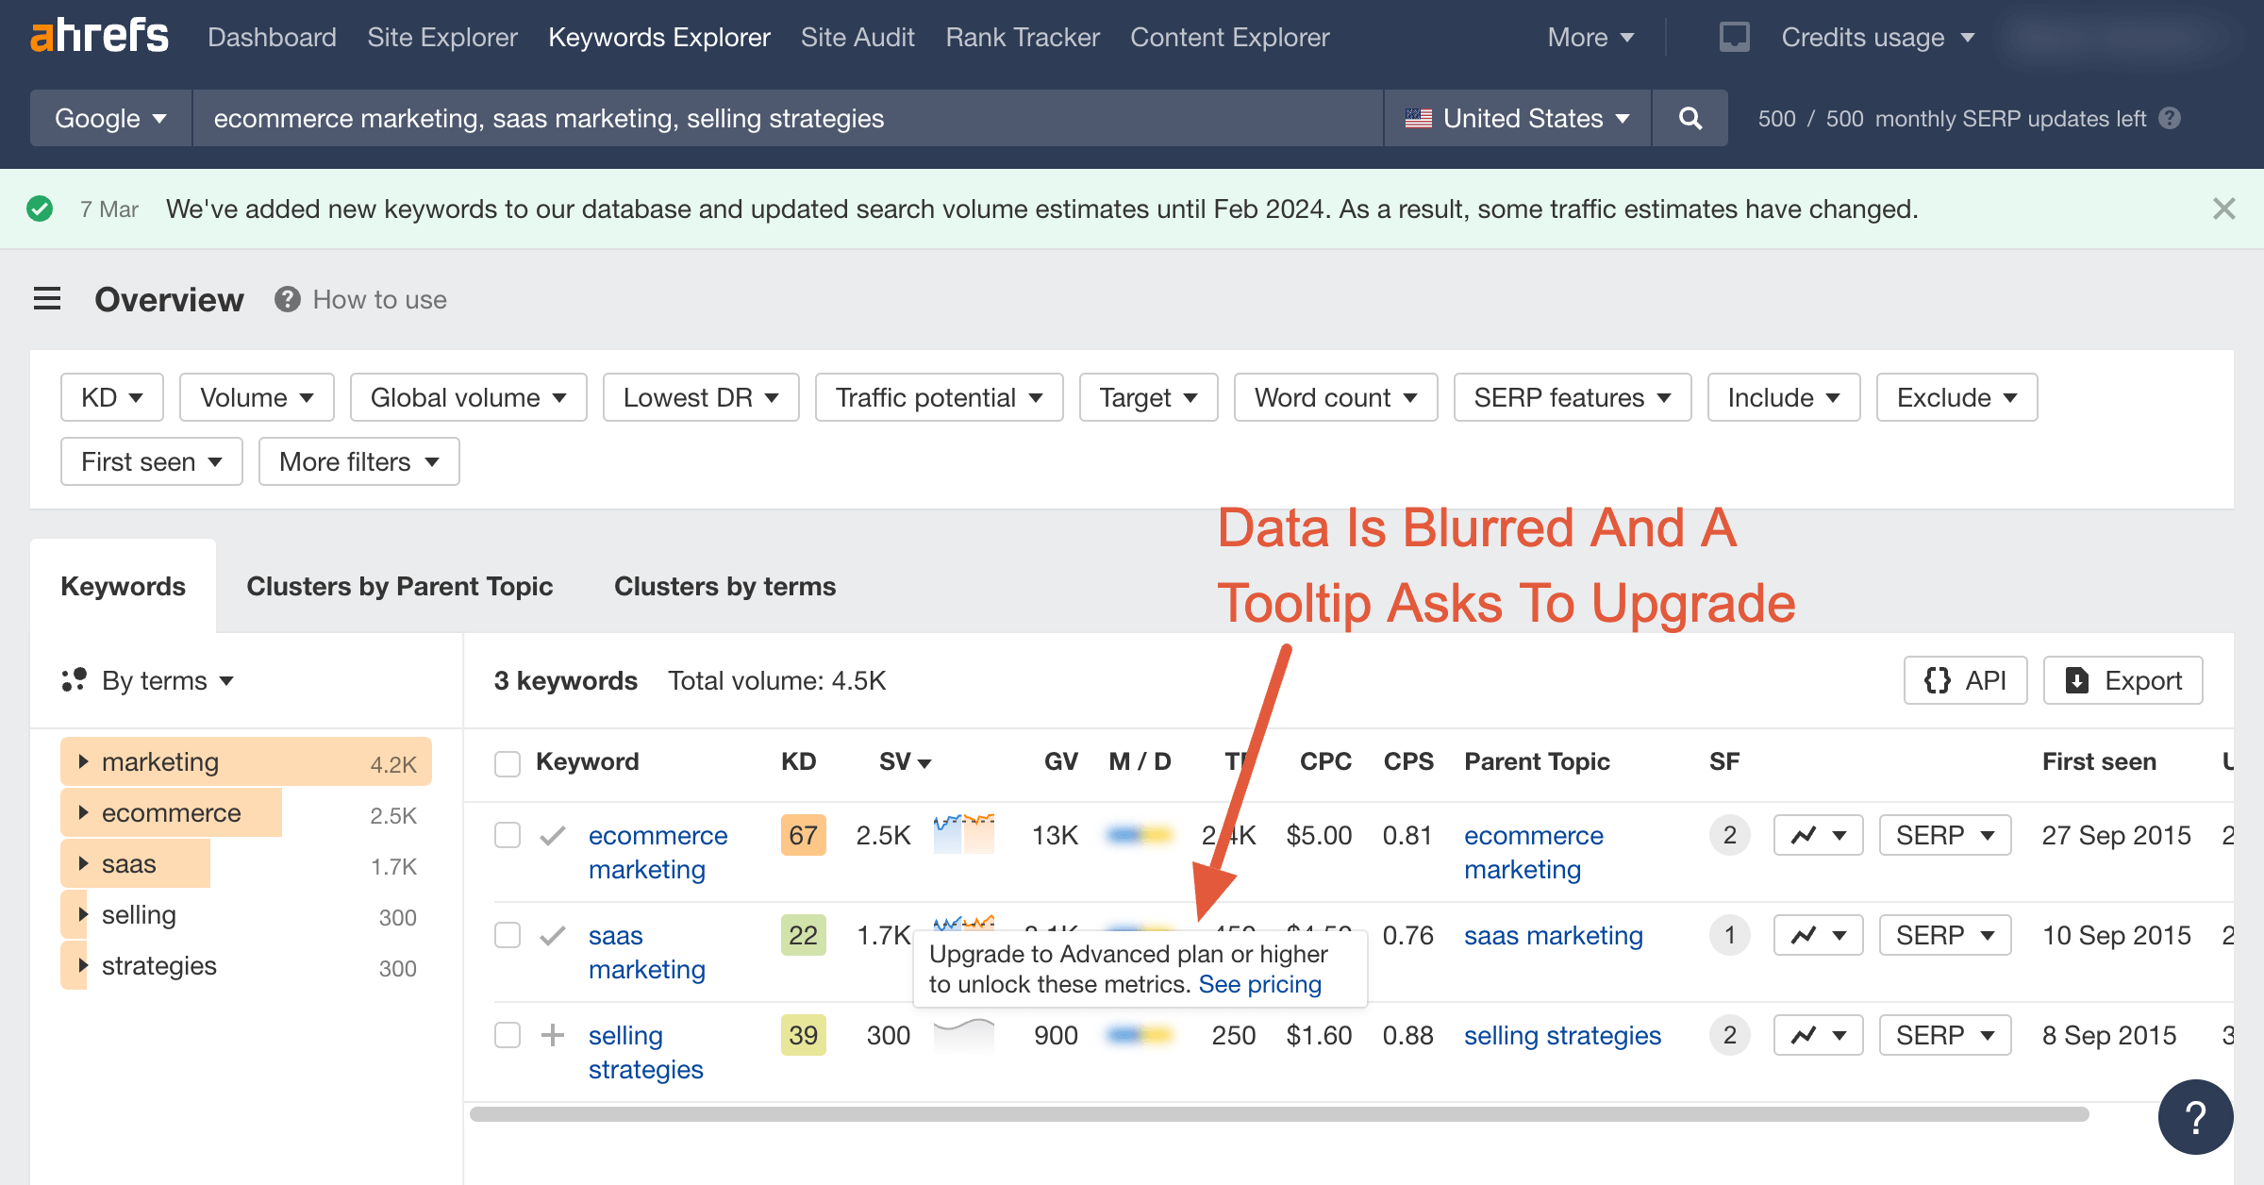
Task: Open the First seen filter dropdown
Action: tap(151, 461)
